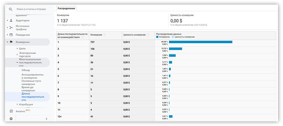Expand the Поведение section arrow
283x126 pixels.
7,35
